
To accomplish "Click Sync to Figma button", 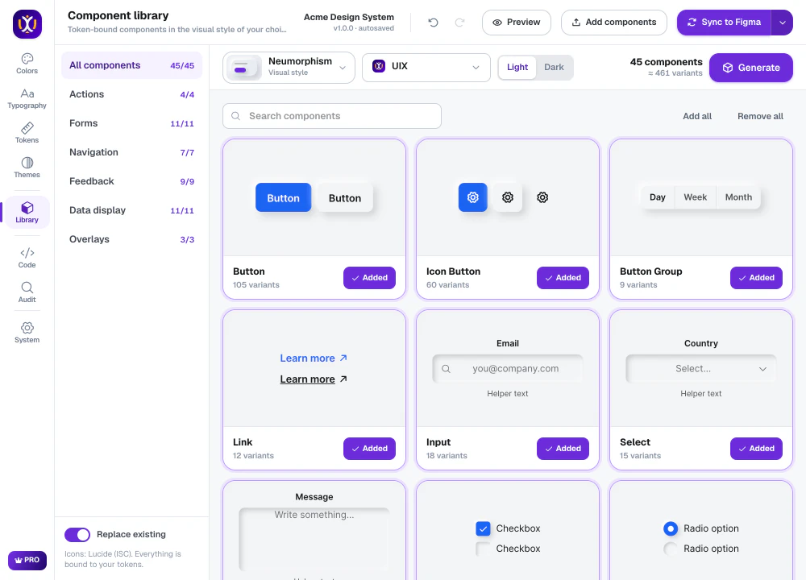I will coord(725,23).
